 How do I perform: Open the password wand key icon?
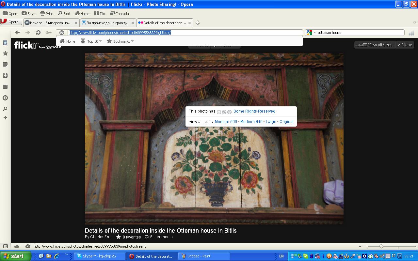48,33
